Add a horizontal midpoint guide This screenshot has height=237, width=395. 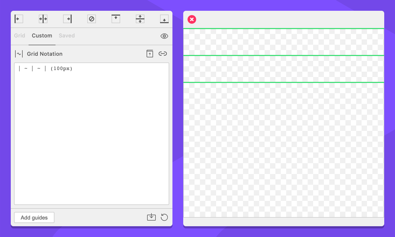[140, 19]
